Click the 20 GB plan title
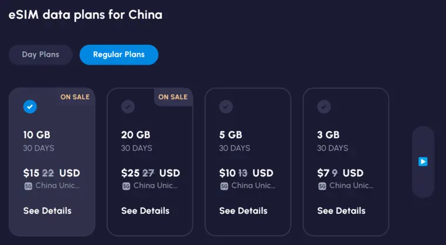This screenshot has height=245, width=446. coord(136,135)
